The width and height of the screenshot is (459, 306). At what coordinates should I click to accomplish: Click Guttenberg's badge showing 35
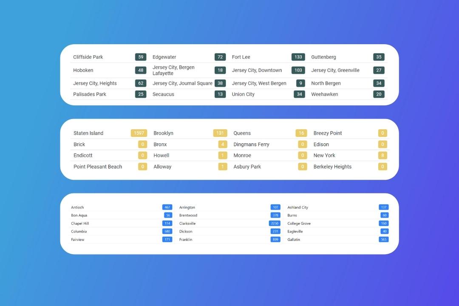(378, 57)
